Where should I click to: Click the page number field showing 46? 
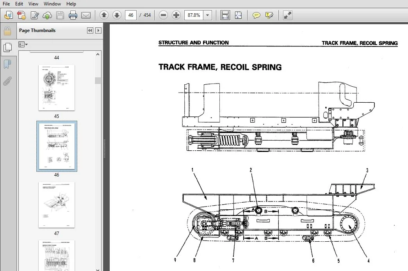point(131,15)
